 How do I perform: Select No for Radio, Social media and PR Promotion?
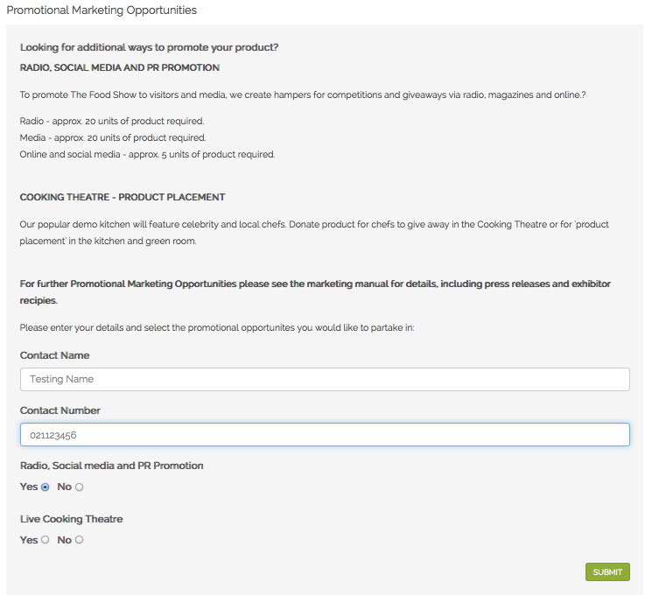point(80,487)
